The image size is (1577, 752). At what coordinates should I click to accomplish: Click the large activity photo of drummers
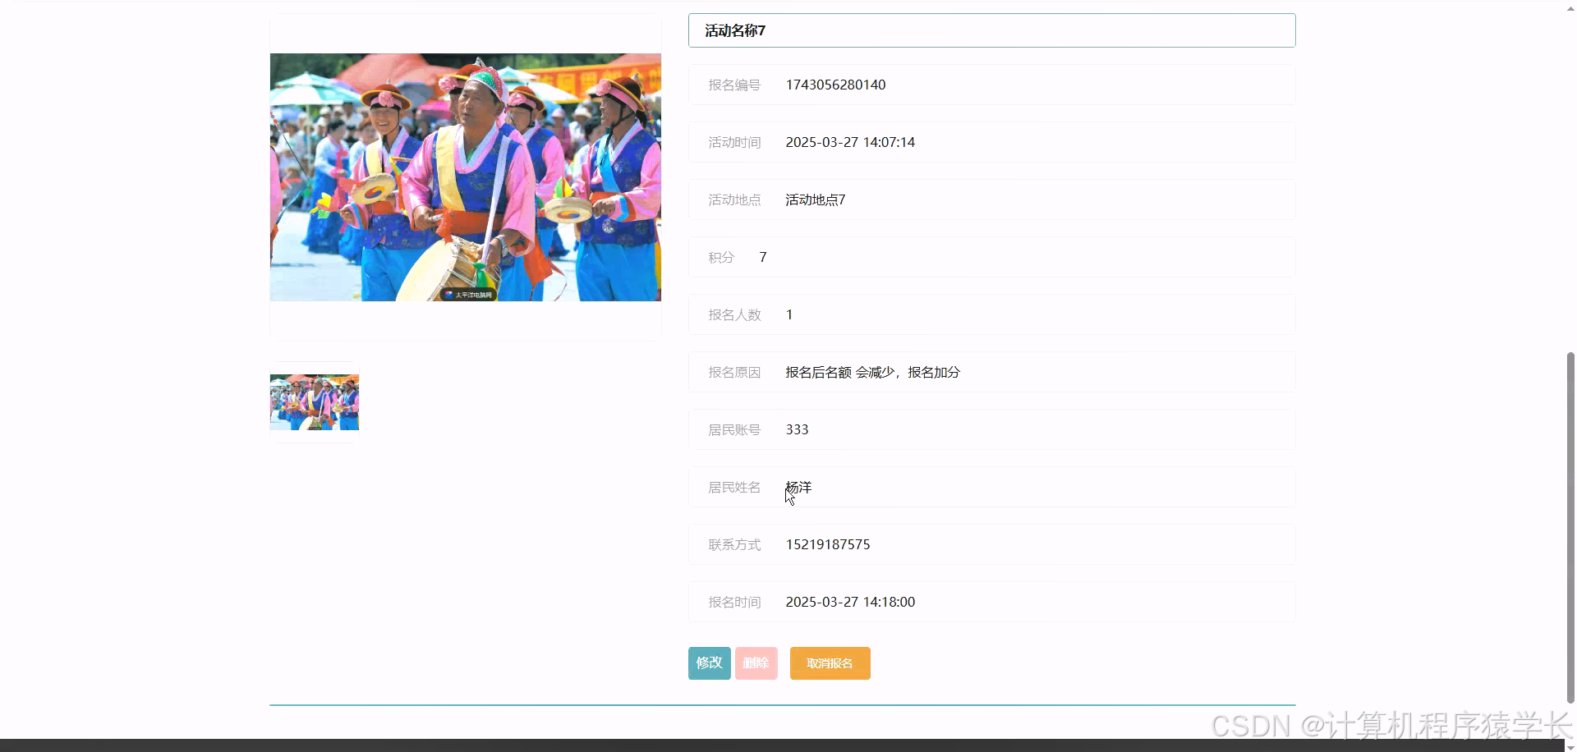tap(465, 176)
